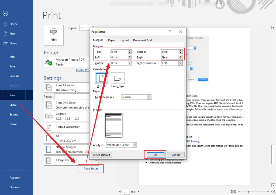Click the fit-to-window zoom icon bottom right
The width and height of the screenshot is (276, 195).
click(x=273, y=191)
